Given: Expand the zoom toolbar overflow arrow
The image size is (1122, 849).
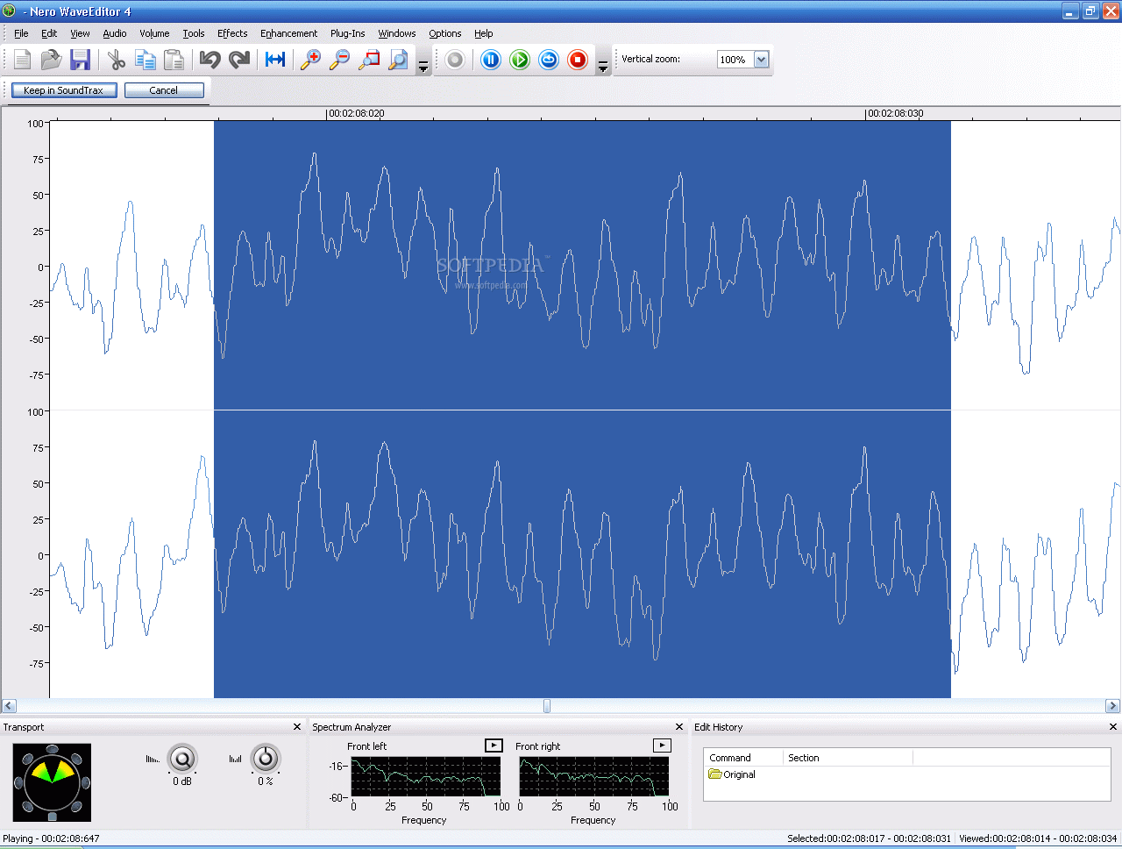Looking at the screenshot, I should pos(423,64).
